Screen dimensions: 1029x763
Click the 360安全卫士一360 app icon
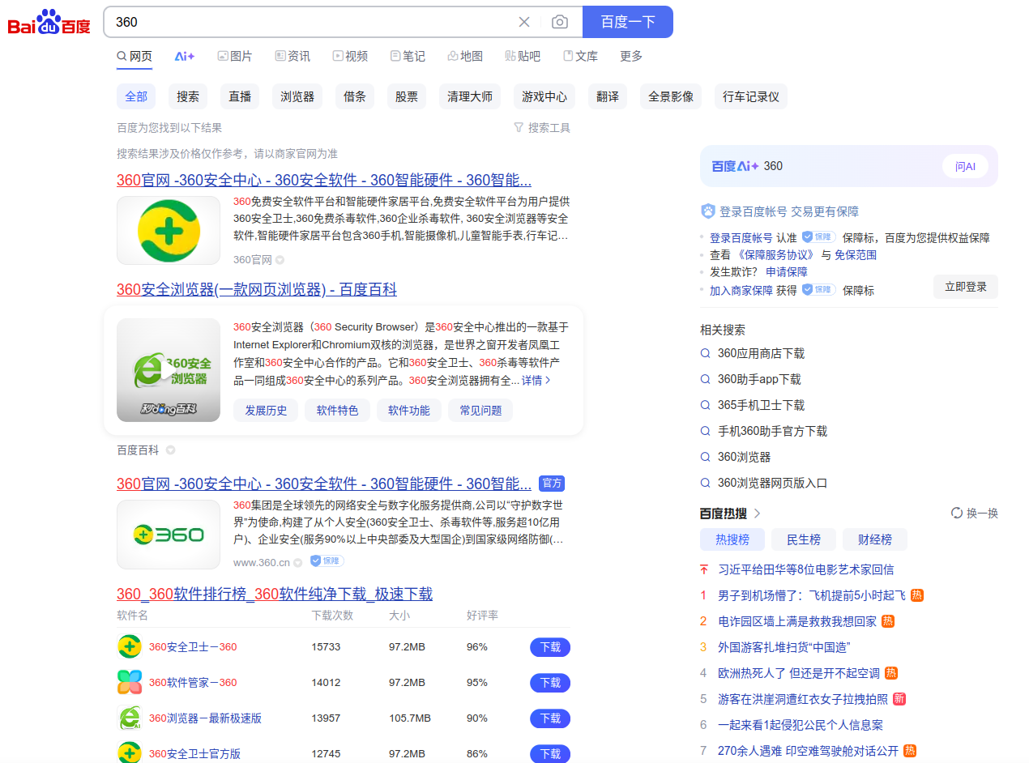[130, 647]
